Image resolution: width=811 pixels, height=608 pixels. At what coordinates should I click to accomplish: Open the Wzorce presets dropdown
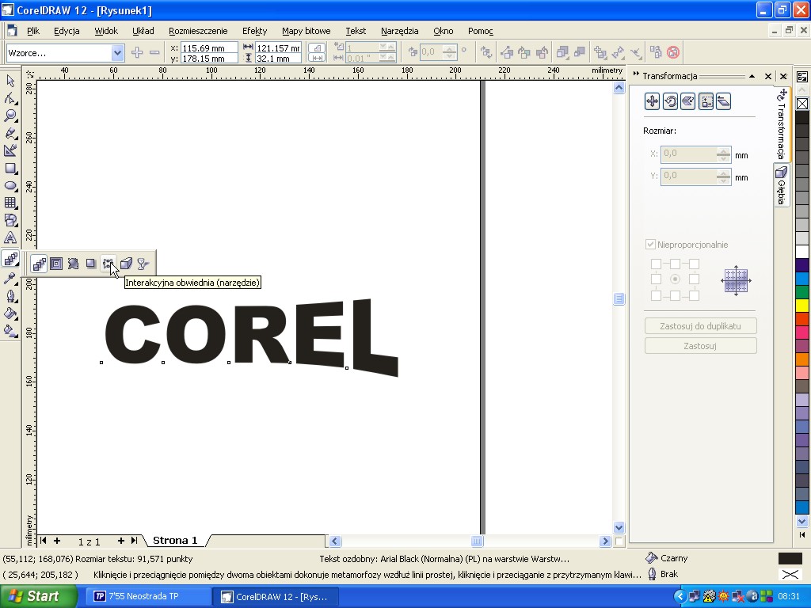[117, 53]
